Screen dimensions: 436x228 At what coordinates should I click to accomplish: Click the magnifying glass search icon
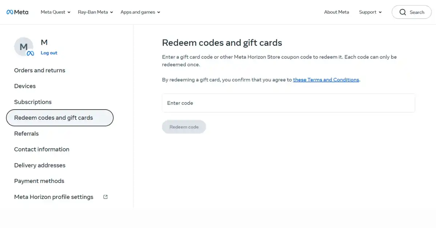tap(403, 12)
